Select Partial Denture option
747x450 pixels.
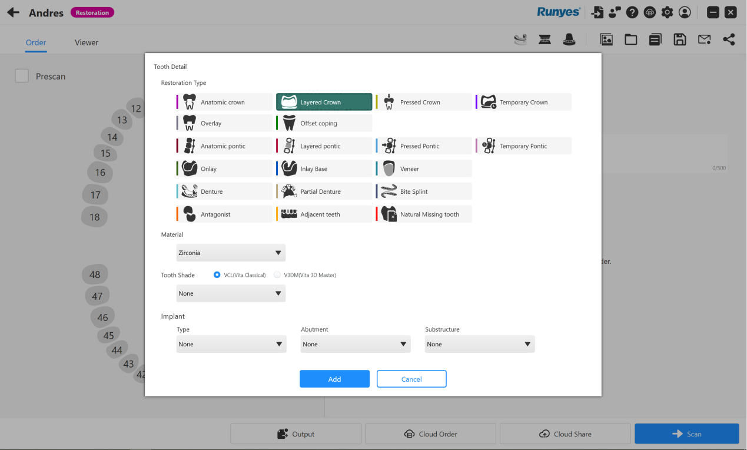pyautogui.click(x=324, y=191)
